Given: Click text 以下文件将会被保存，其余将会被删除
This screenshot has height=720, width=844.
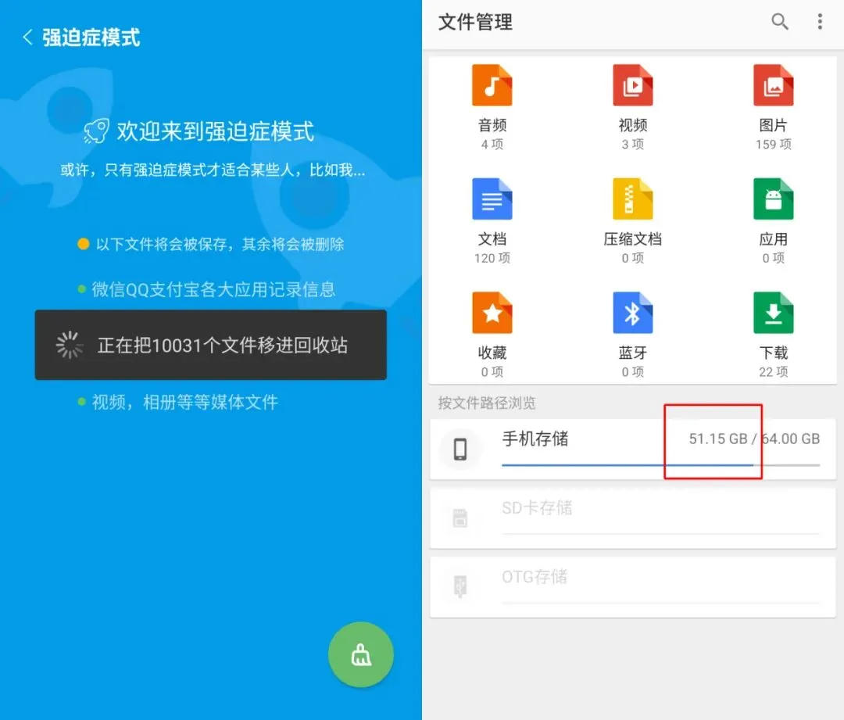Looking at the screenshot, I should [220, 245].
